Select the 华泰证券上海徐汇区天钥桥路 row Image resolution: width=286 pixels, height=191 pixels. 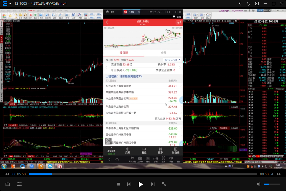(x=143, y=128)
